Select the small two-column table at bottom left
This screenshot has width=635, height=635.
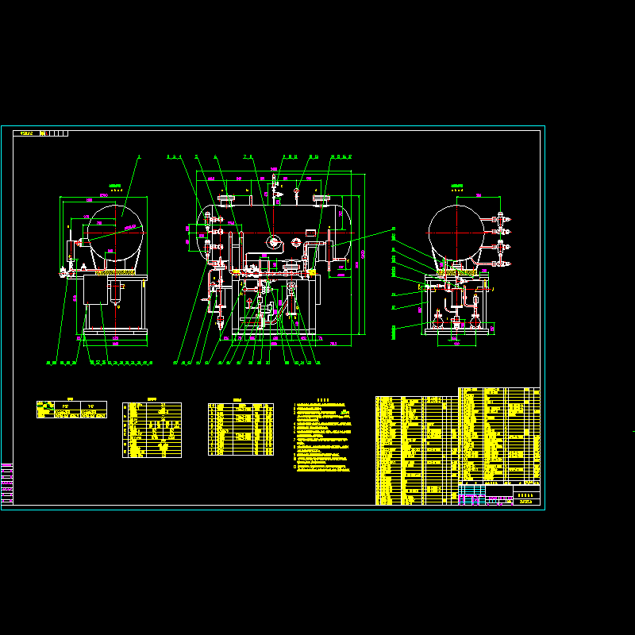tap(71, 410)
